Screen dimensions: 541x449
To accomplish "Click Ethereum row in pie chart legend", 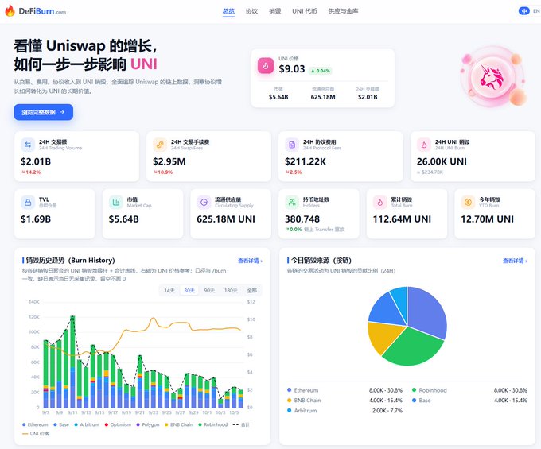I will point(344,390).
